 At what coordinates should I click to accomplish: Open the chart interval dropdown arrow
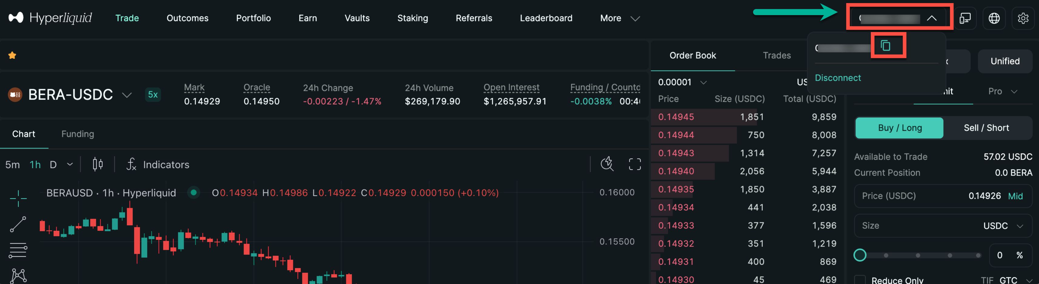tap(70, 165)
